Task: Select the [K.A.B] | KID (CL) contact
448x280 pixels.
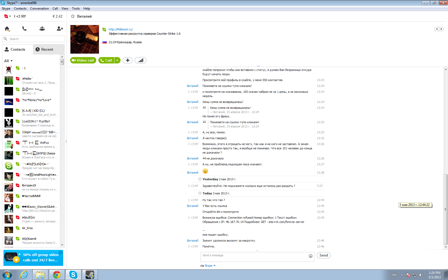Action: (31, 113)
